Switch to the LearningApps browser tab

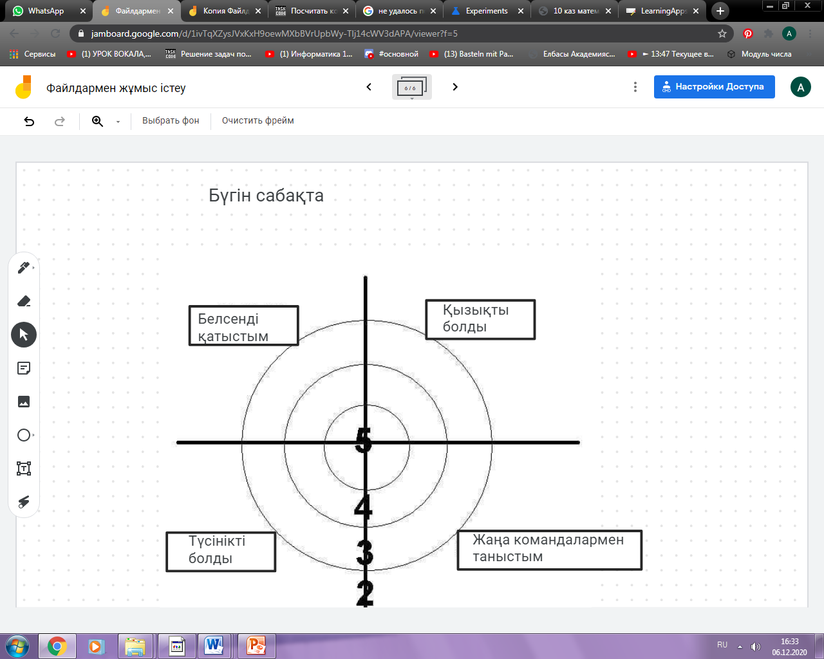[x=663, y=11]
